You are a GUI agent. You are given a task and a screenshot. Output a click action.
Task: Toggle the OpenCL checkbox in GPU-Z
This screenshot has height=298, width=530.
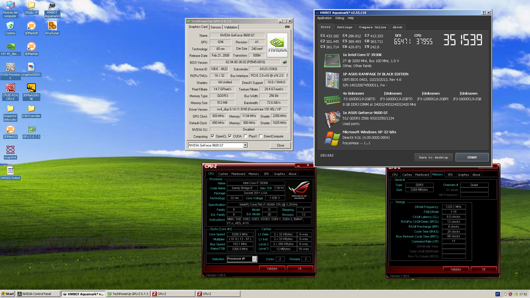[213, 136]
